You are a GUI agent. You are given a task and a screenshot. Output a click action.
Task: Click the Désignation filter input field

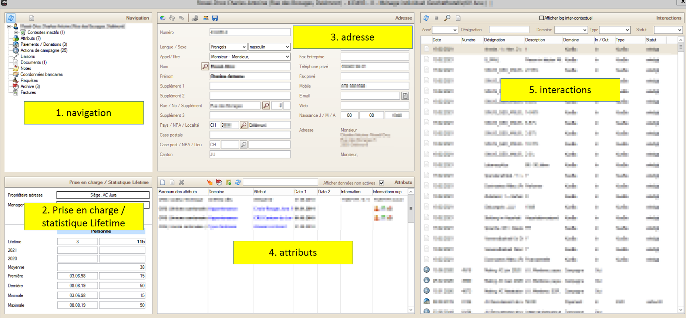tap(509, 30)
